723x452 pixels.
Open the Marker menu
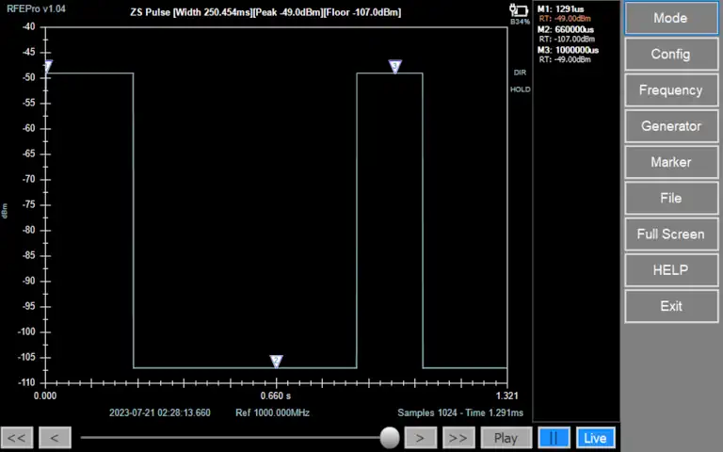pyautogui.click(x=670, y=162)
